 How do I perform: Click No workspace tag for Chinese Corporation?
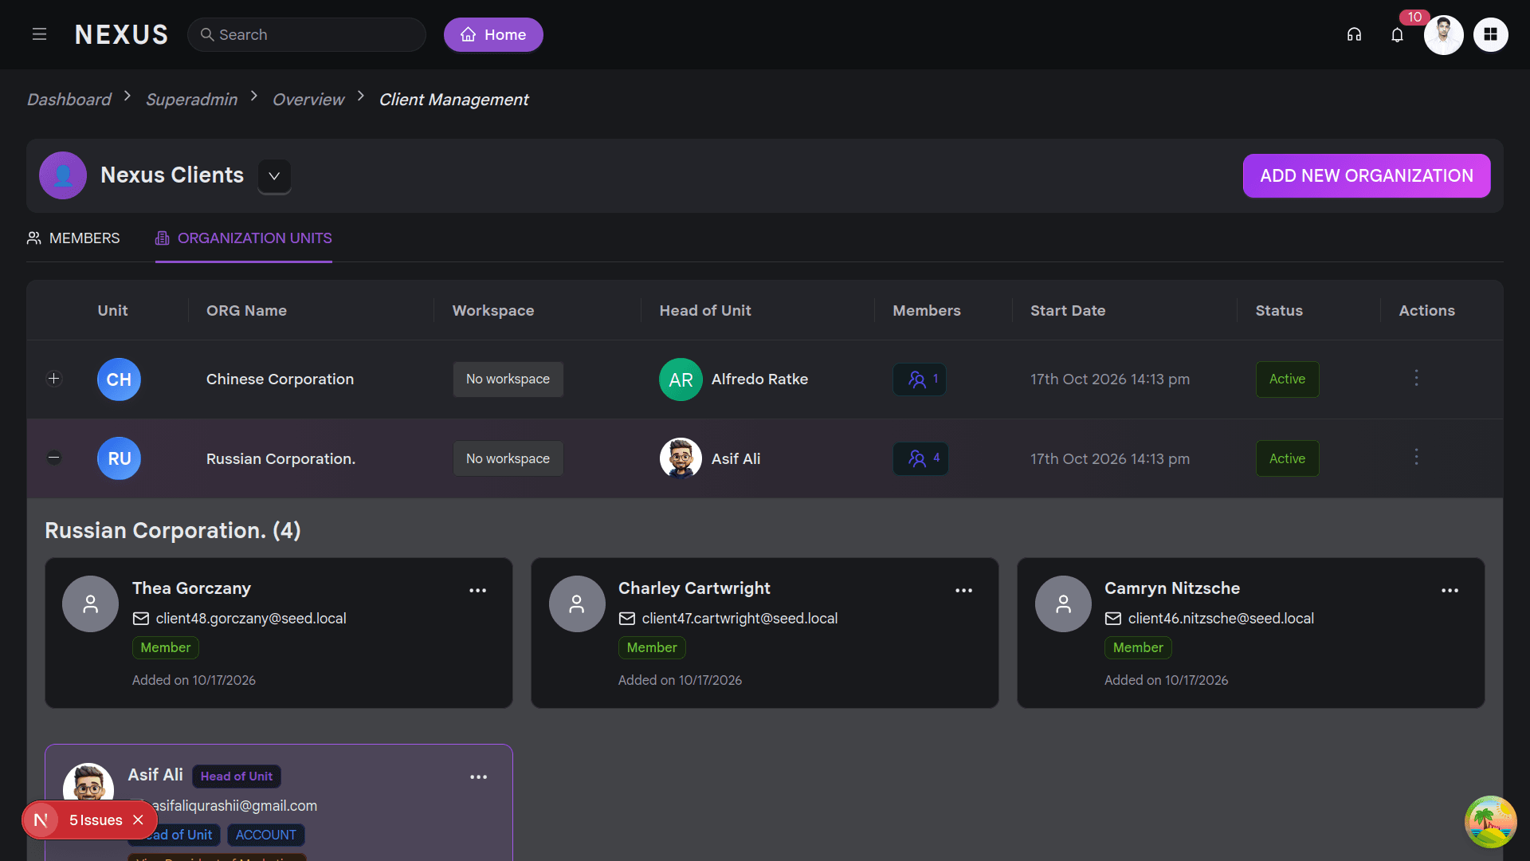point(508,379)
